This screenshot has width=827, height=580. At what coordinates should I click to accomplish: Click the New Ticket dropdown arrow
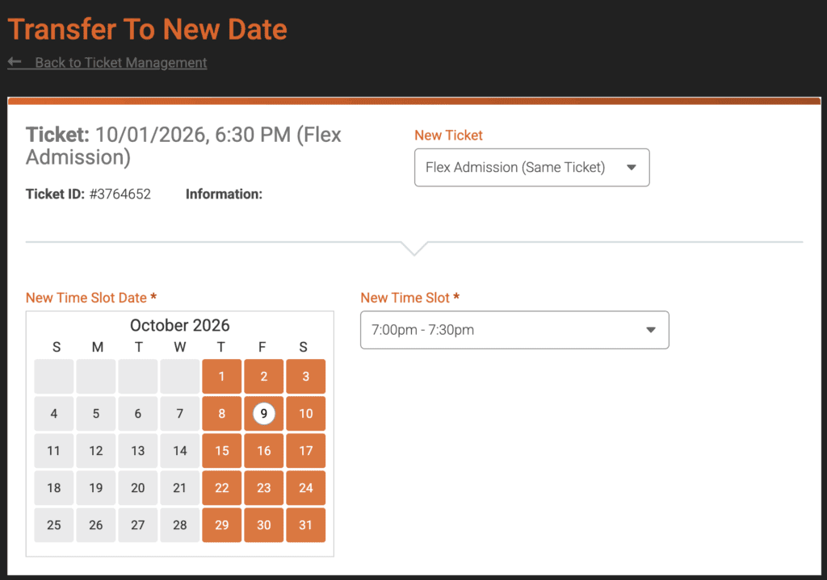(x=632, y=168)
